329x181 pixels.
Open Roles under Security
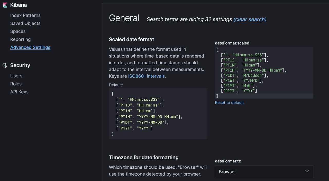pyautogui.click(x=16, y=84)
